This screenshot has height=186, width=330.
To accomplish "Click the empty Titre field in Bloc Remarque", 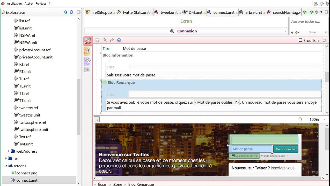I will pyautogui.click(x=225, y=94).
